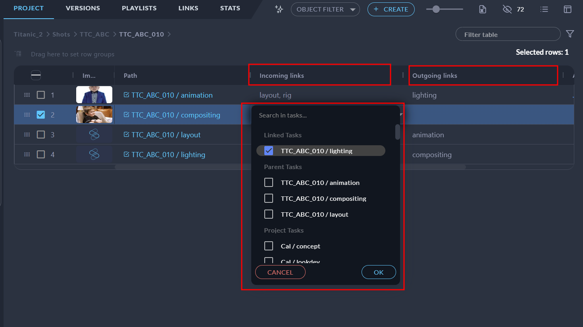This screenshot has height=327, width=583.
Task: Open the list view options icon
Action: click(x=544, y=10)
